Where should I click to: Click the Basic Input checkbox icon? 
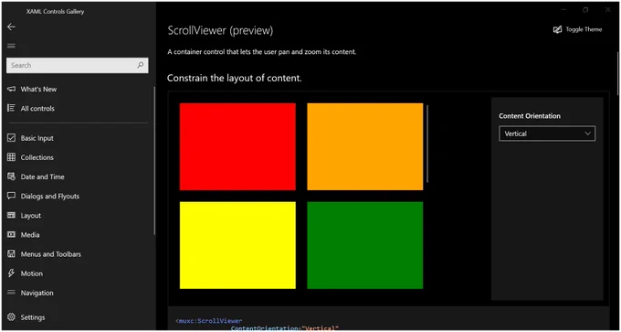click(x=12, y=138)
